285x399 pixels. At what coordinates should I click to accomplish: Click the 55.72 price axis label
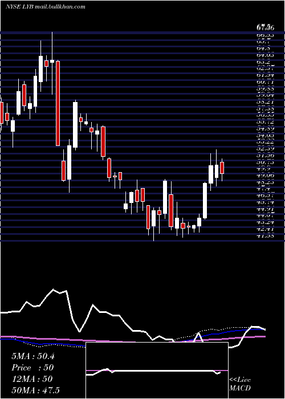click(x=265, y=122)
